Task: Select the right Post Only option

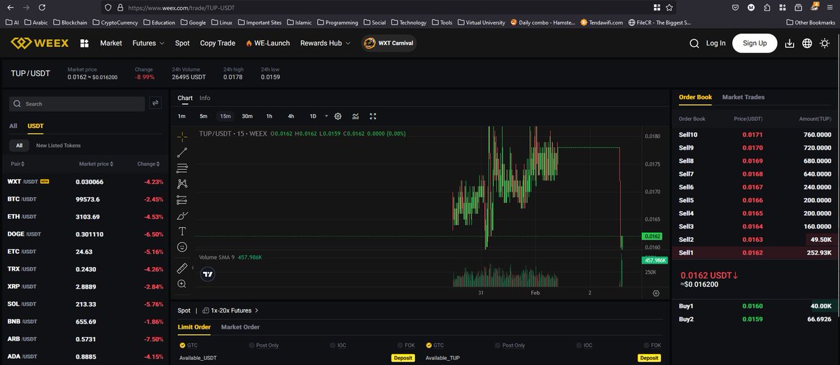Action: pyautogui.click(x=509, y=345)
